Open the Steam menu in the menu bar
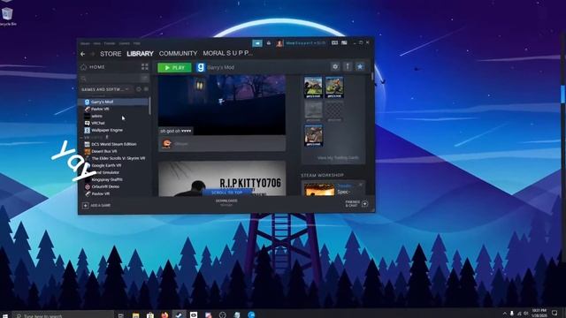This screenshot has height=318, width=566. [x=85, y=43]
